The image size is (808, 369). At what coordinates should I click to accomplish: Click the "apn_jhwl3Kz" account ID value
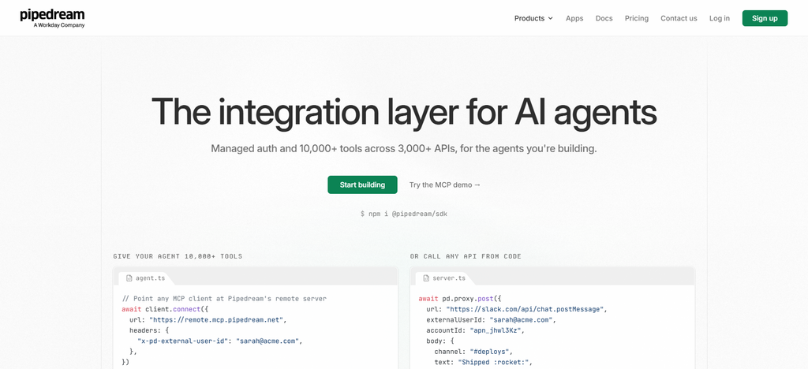(496, 330)
